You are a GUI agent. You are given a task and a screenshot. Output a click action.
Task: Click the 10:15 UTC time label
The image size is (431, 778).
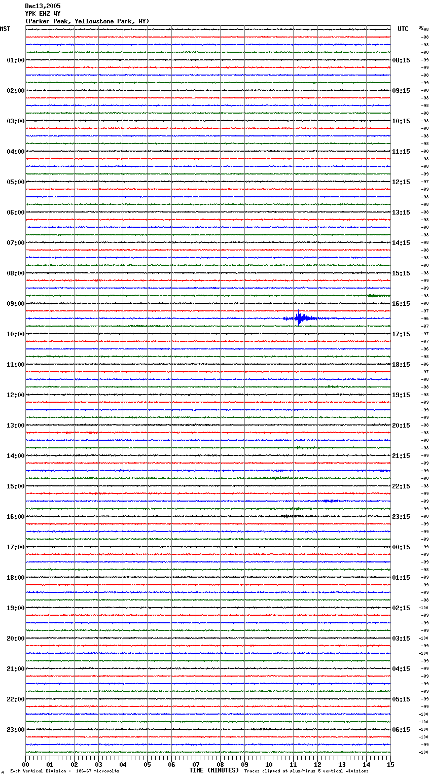[x=401, y=121]
